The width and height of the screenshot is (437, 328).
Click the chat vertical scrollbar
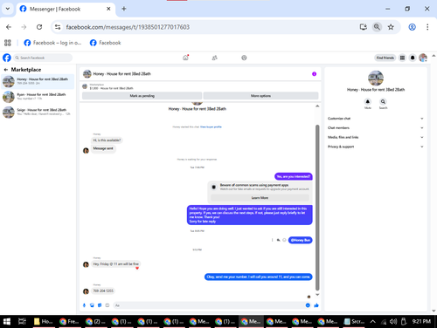pyautogui.click(x=317, y=208)
